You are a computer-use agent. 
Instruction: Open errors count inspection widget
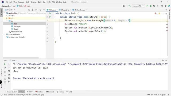pos(156,13)
